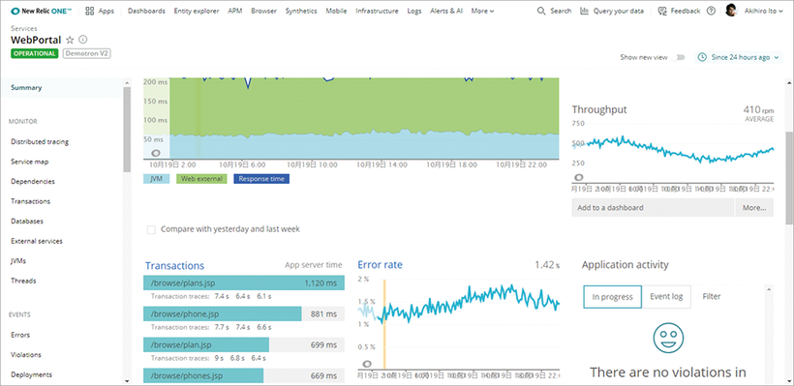
Task: Toggle the Response time legend swatch
Action: click(261, 179)
